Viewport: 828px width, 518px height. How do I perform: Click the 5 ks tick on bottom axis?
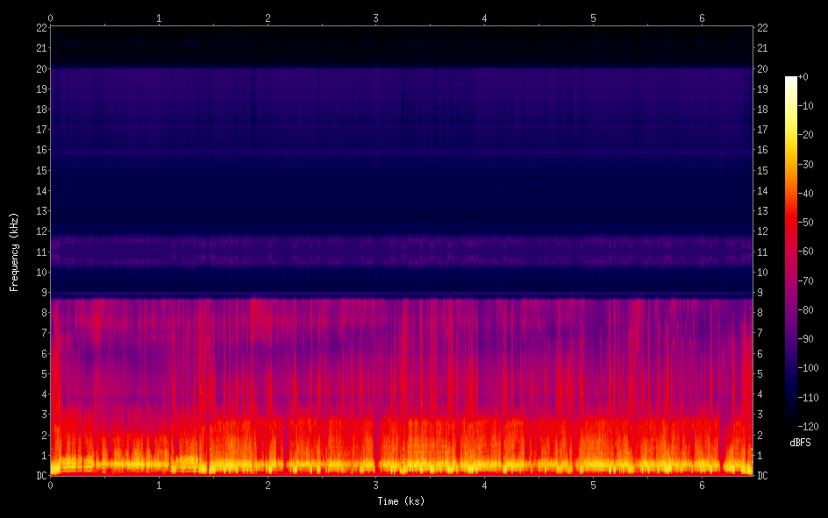[593, 485]
